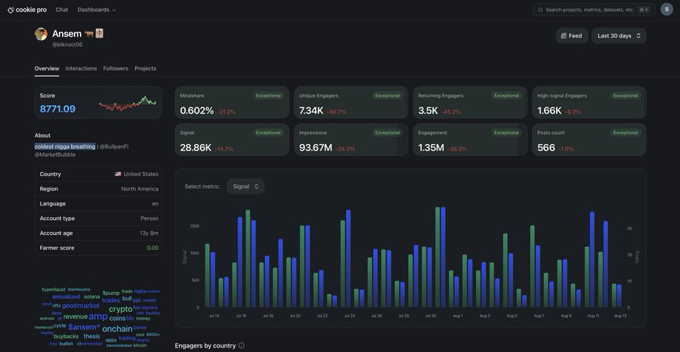
Task: Open the Feed button
Action: (x=572, y=36)
